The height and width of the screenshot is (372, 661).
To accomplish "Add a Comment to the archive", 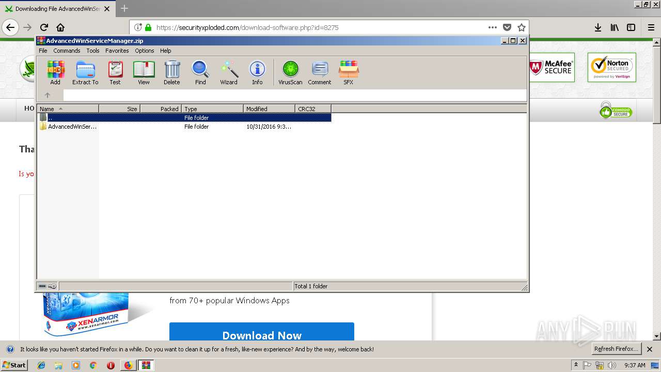I will (x=320, y=72).
